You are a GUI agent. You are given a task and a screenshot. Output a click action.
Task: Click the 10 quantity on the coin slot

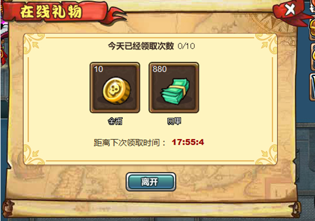[99, 69]
